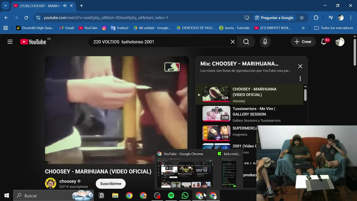Open the Mix panel three-dot options
357x201 pixels.
[300, 79]
